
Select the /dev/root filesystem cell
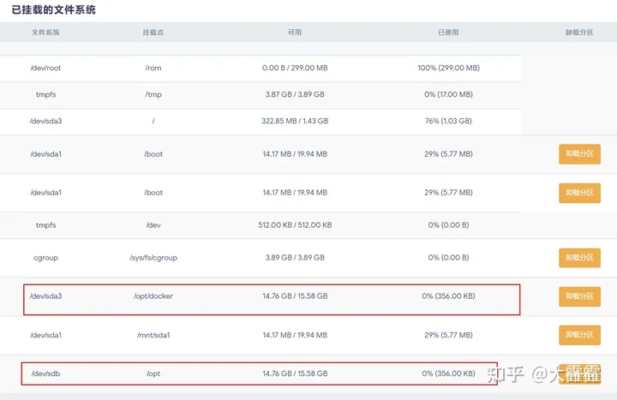[x=45, y=68]
